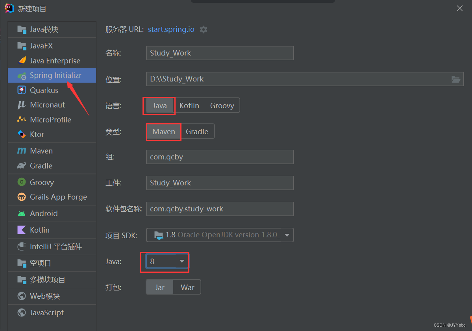The width and height of the screenshot is (472, 331).
Task: Click the 空项目 folder icon
Action: point(22,263)
